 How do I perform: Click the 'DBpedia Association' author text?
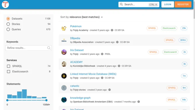pos(83,42)
